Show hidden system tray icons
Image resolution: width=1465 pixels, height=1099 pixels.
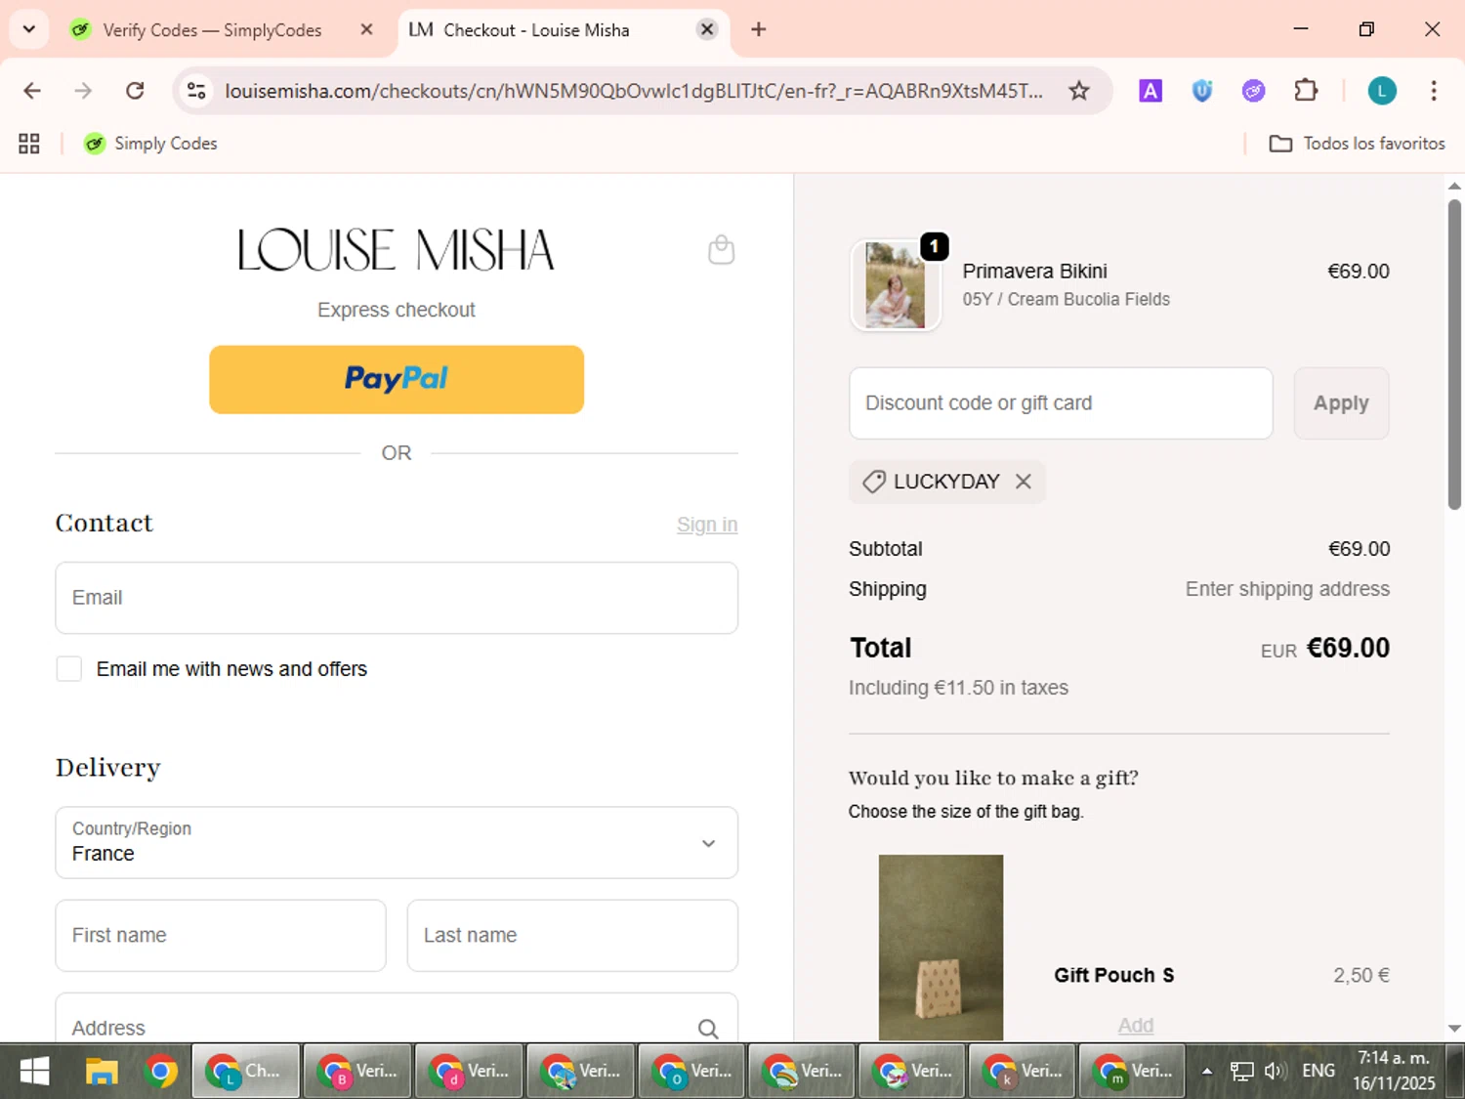[1206, 1072]
